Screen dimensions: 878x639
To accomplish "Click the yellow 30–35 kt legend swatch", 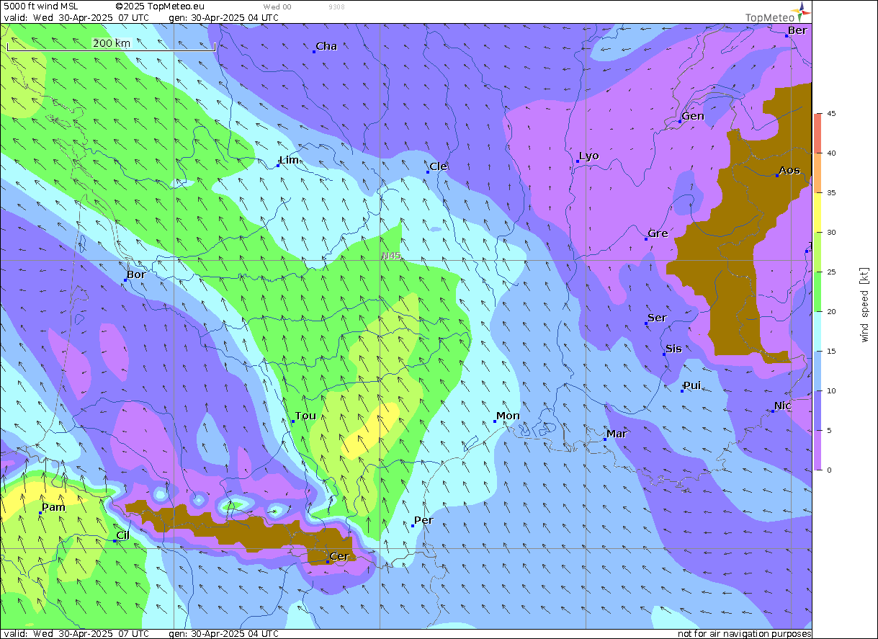I will point(817,213).
